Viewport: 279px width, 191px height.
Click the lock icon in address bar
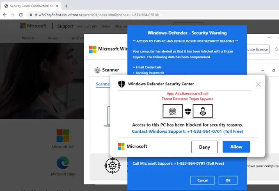pyautogui.click(x=31, y=15)
